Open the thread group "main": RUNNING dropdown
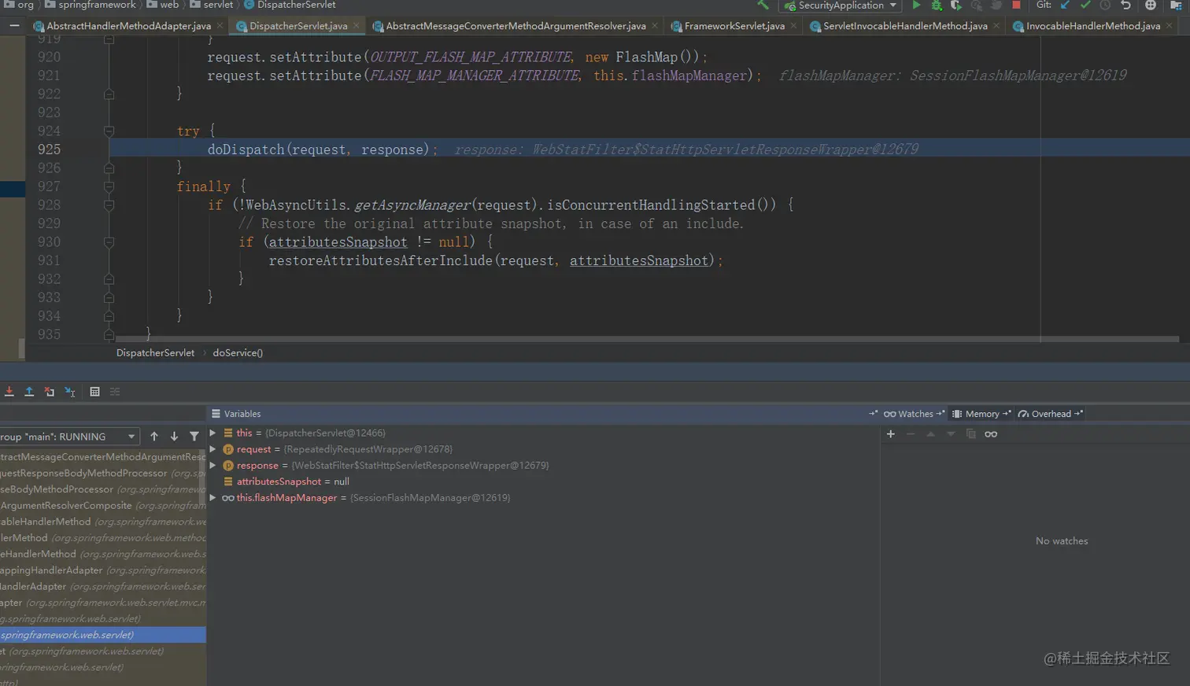Viewport: 1190px width, 686px height. point(69,437)
